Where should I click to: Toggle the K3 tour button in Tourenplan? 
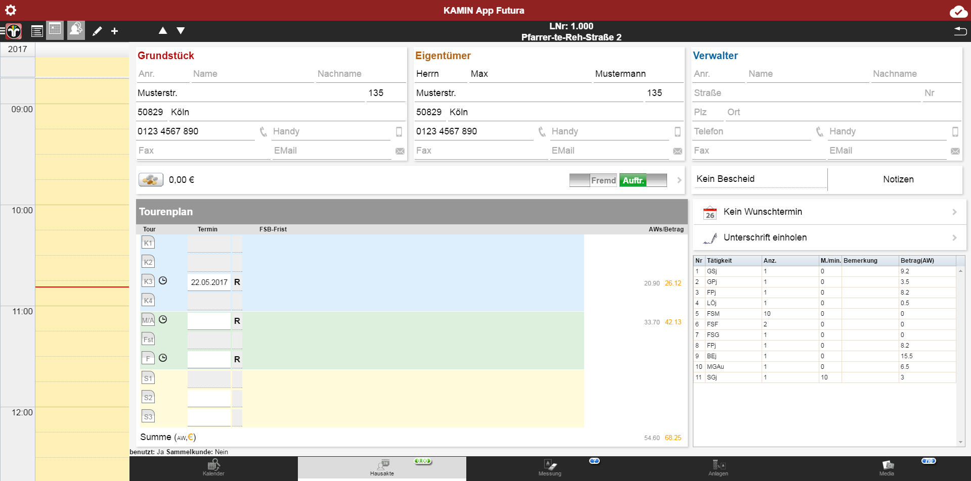(148, 281)
